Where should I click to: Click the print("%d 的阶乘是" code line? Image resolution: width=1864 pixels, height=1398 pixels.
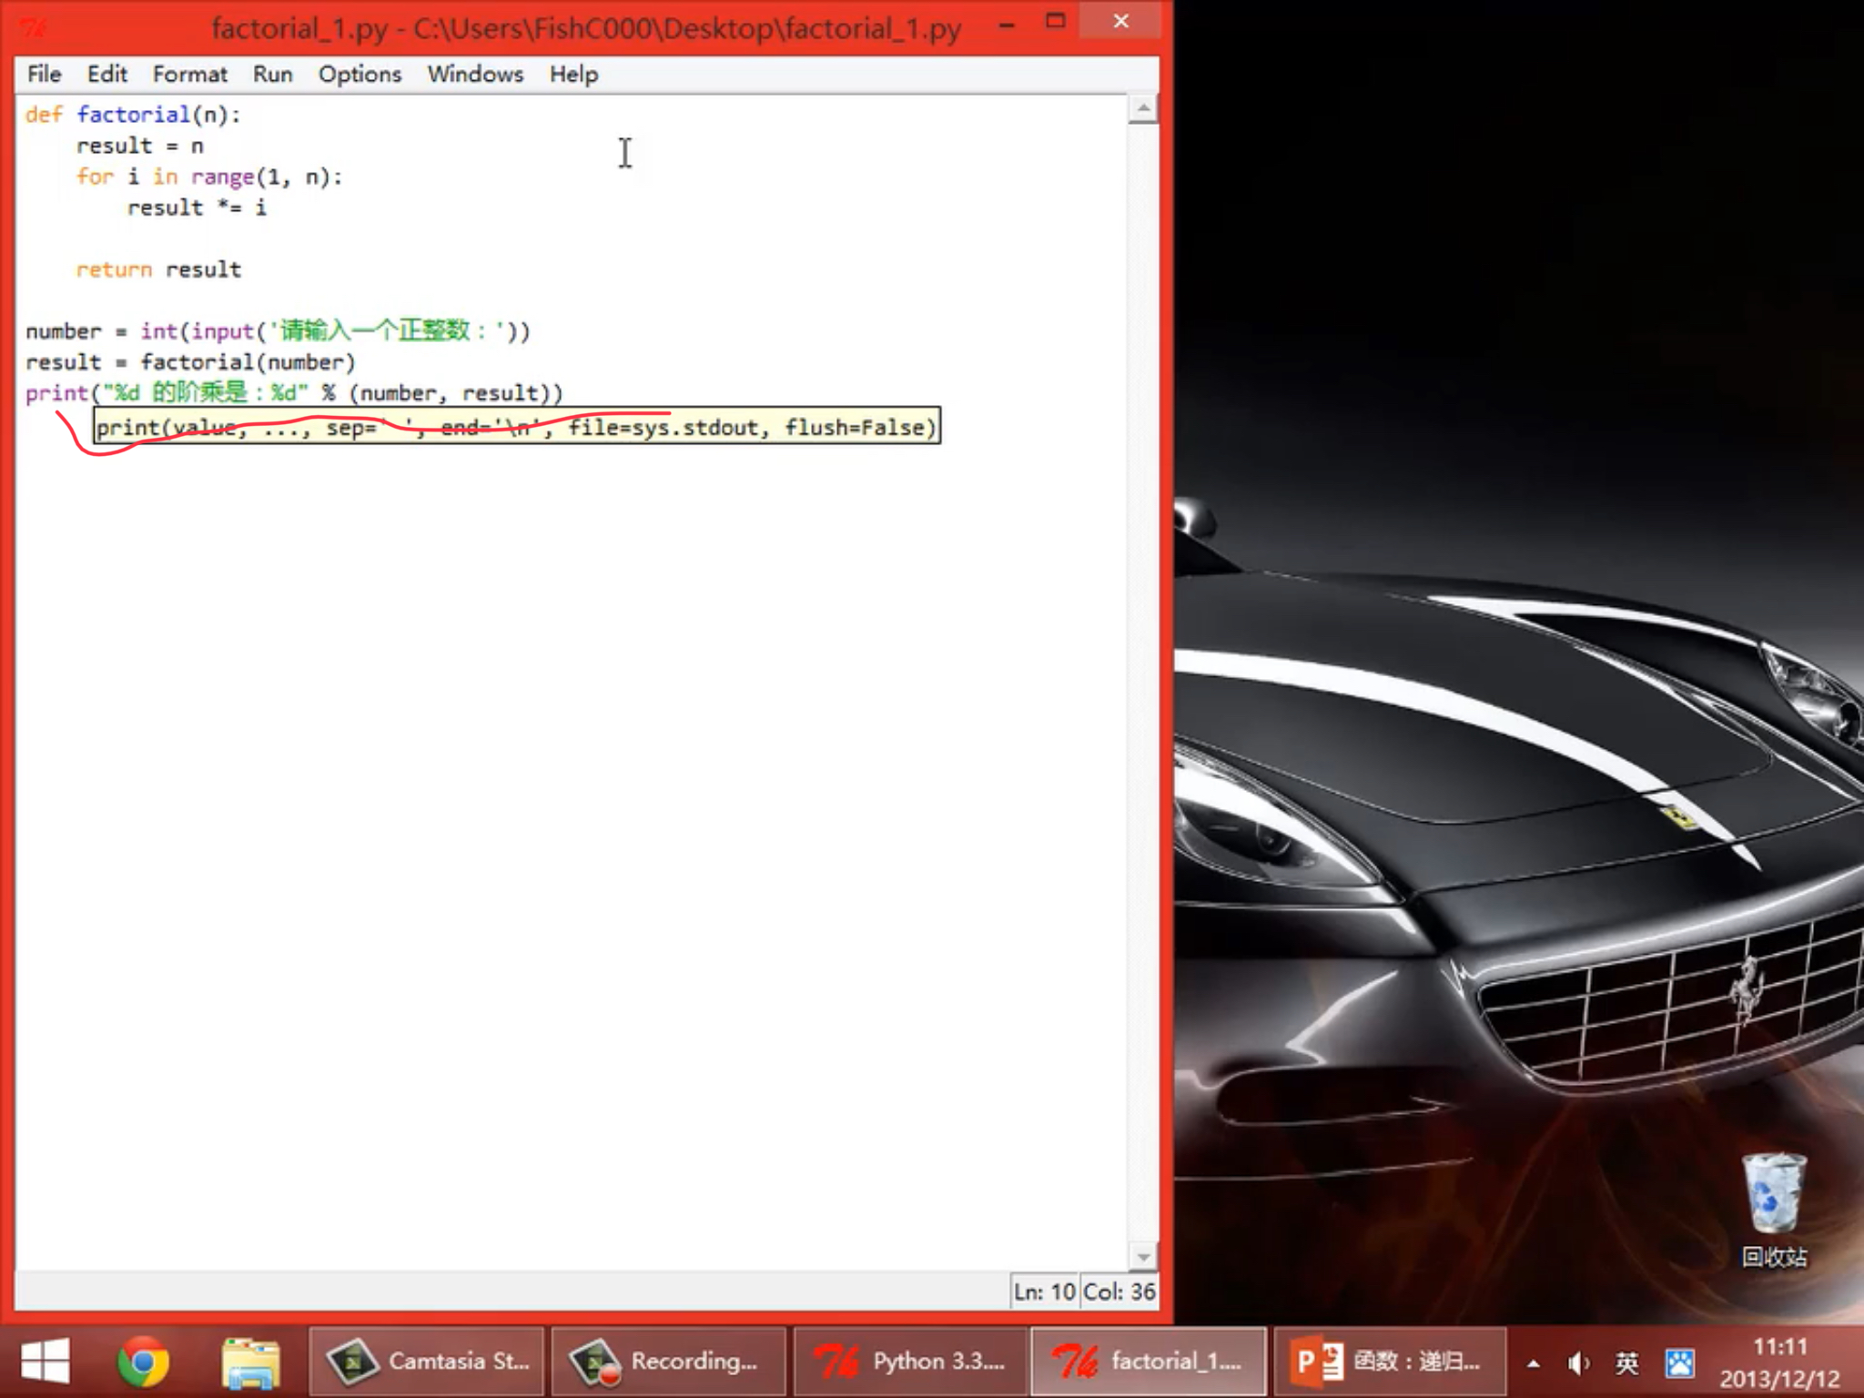point(294,393)
